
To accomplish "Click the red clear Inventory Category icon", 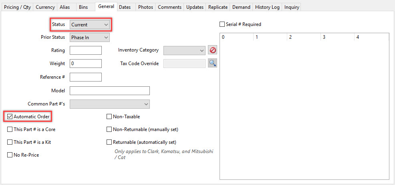I will (x=213, y=50).
